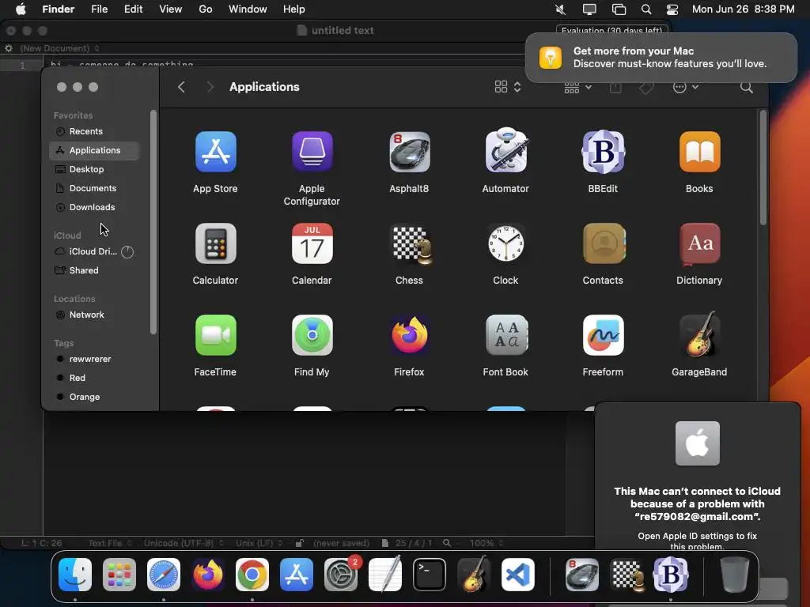The width and height of the screenshot is (810, 607).
Task: Select the Books app icon
Action: (x=699, y=152)
